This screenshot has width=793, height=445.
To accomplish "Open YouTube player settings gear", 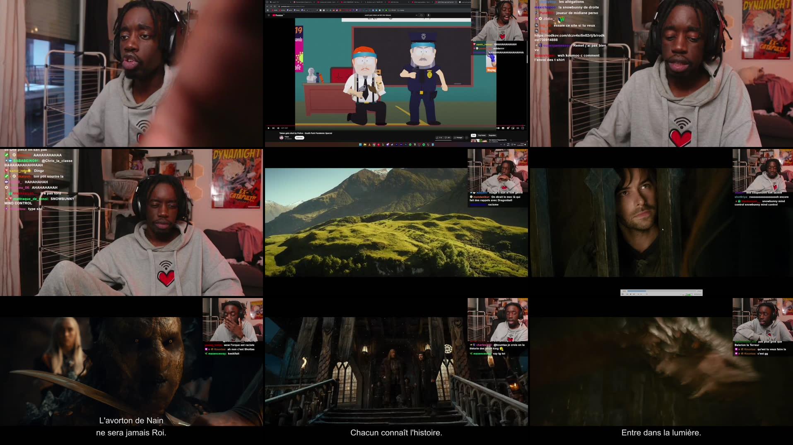I will tap(508, 128).
